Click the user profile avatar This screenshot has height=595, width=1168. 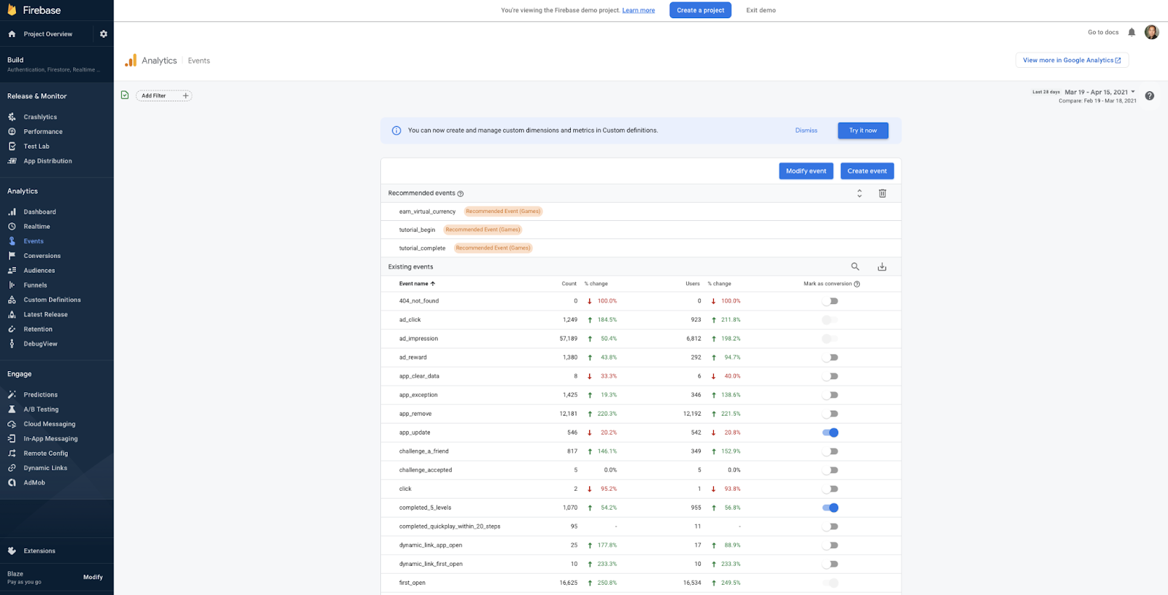click(x=1152, y=32)
